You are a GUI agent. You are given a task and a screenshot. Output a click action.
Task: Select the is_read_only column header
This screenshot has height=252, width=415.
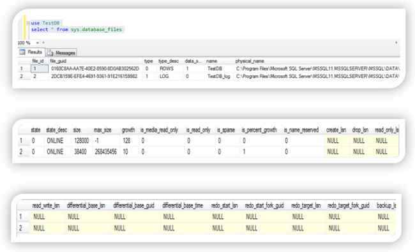[198, 130]
